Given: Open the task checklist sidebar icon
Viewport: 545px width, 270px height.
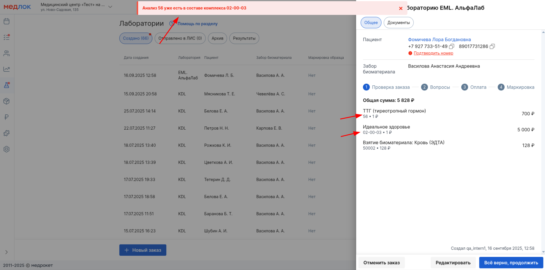Looking at the screenshot, I should (x=7, y=37).
